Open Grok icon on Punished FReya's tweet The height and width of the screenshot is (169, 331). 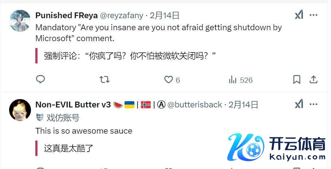299,15
